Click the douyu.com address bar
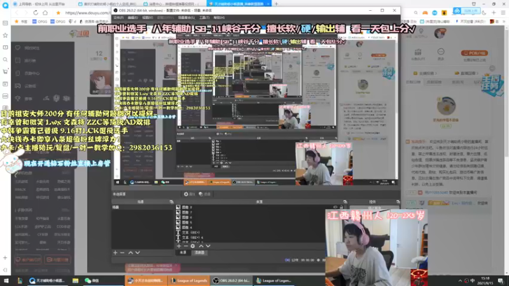 (x=87, y=13)
